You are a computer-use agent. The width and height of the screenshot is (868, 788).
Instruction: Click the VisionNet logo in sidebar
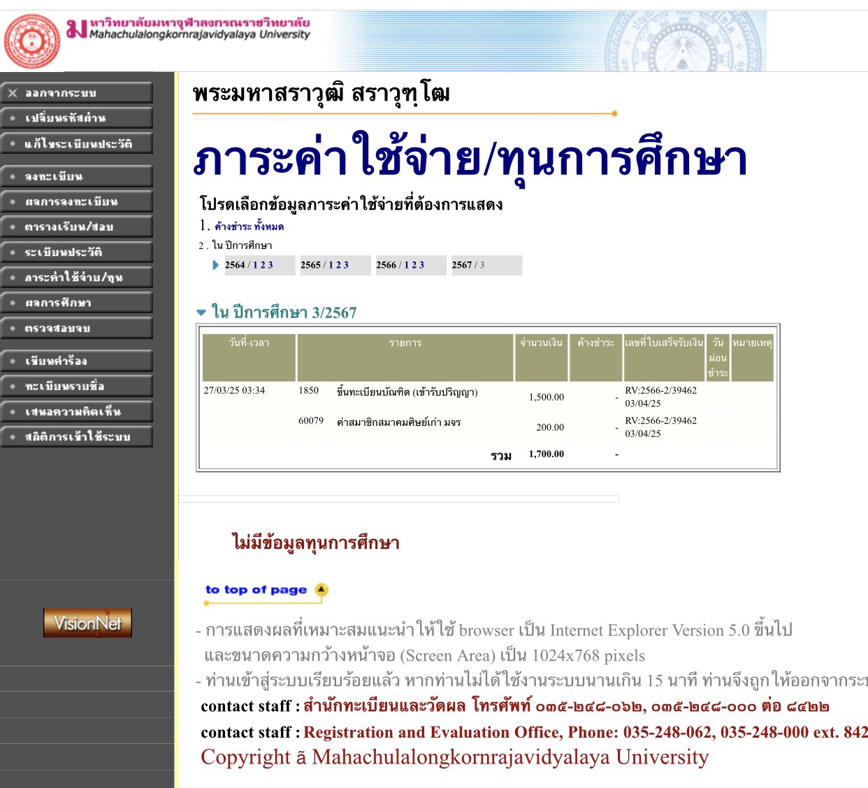click(x=87, y=622)
